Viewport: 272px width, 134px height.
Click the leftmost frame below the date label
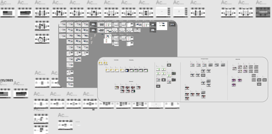(x=5, y=93)
